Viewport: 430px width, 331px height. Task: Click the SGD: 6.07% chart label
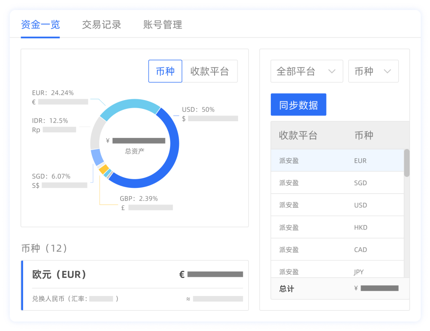[x=51, y=176]
